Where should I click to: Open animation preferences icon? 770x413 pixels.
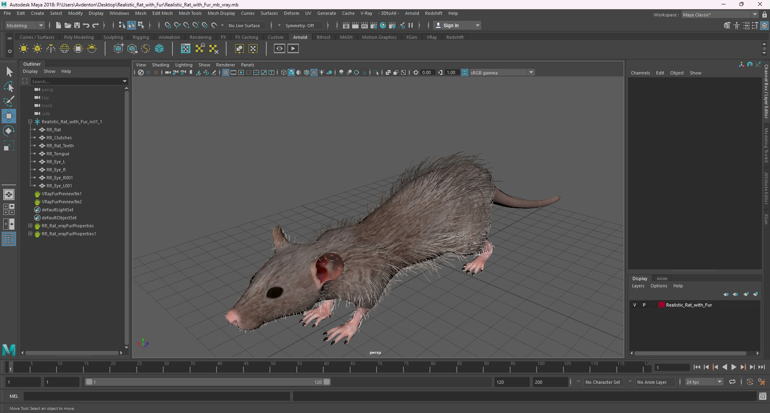(762, 382)
